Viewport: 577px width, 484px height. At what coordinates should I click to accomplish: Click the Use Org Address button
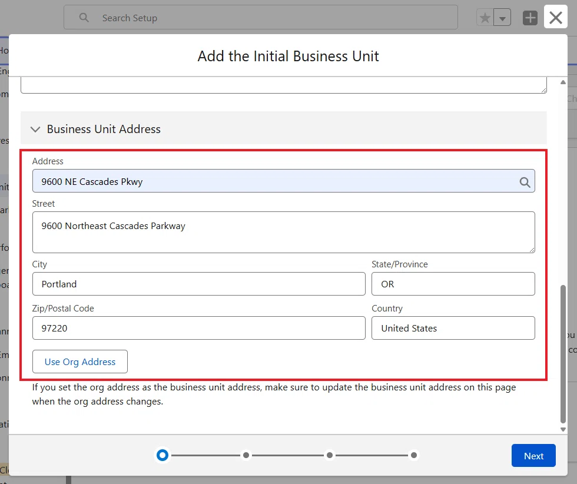pos(80,362)
